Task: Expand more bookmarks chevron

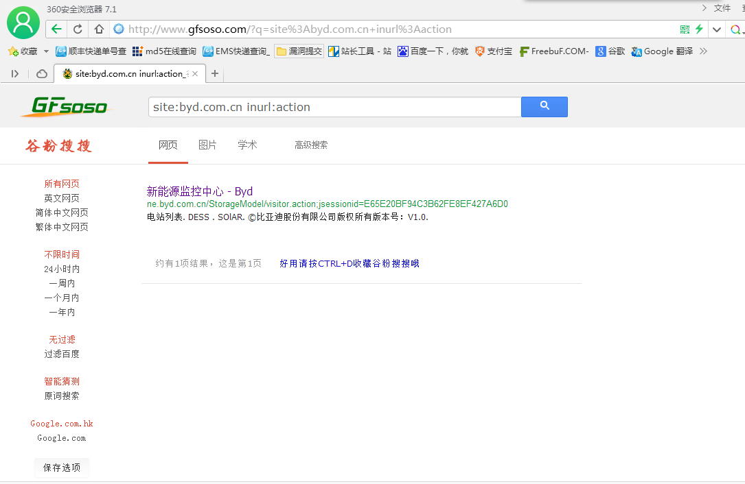Action: point(704,51)
